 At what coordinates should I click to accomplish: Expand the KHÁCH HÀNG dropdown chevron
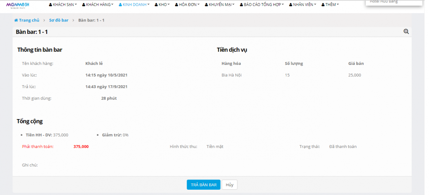(112, 5)
